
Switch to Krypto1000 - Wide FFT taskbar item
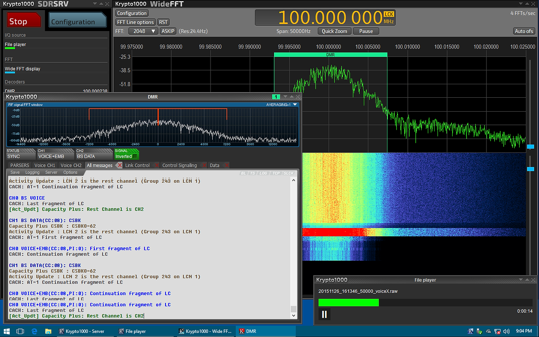tap(205, 331)
